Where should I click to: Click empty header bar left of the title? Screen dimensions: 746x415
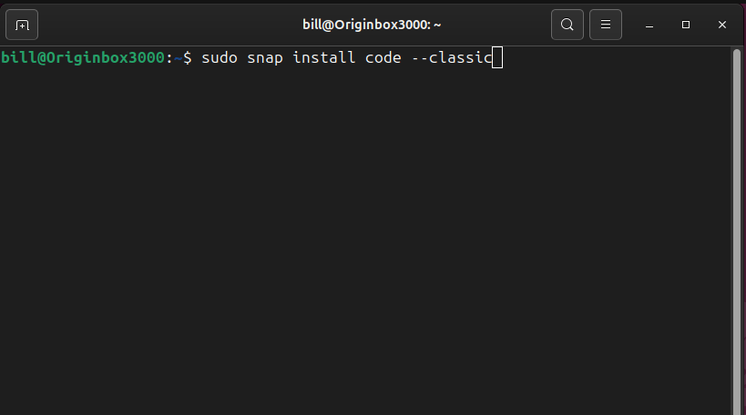[164, 25]
